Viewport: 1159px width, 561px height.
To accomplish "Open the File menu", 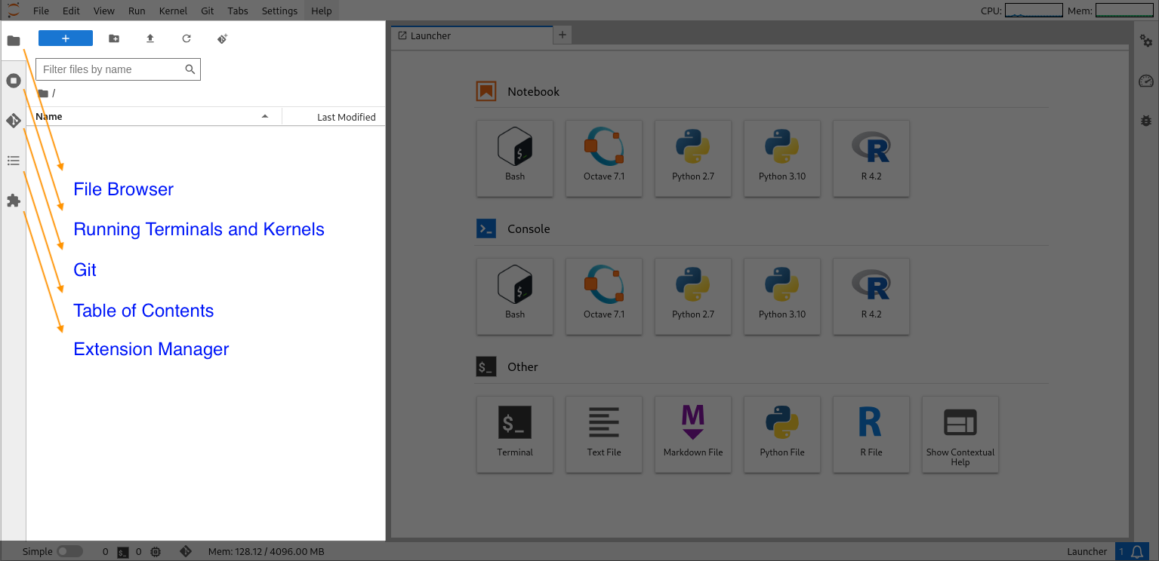I will [x=41, y=11].
